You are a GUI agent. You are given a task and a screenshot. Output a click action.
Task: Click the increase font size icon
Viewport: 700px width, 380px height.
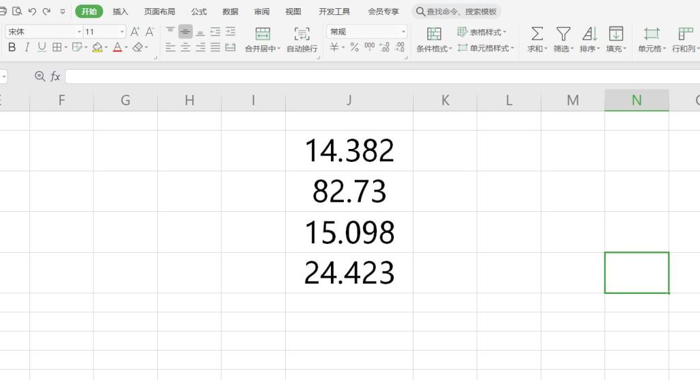(135, 31)
